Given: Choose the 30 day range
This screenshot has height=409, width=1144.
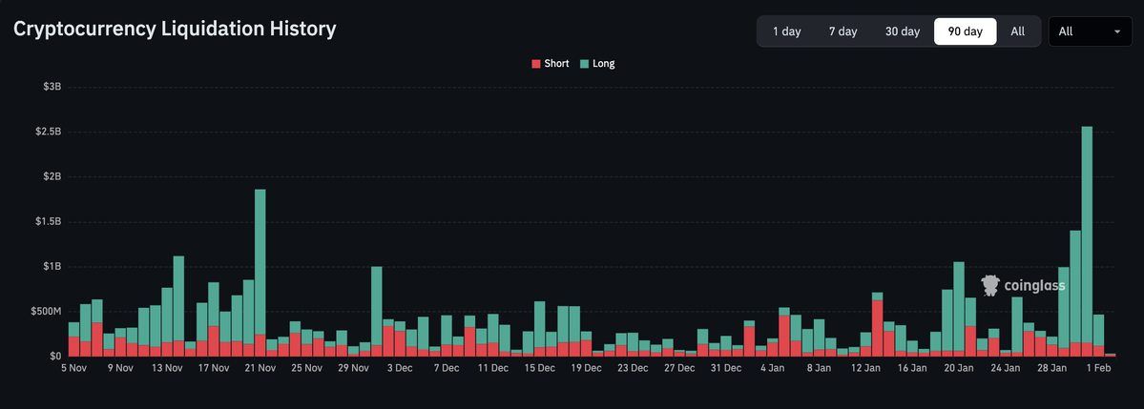Looking at the screenshot, I should [902, 31].
